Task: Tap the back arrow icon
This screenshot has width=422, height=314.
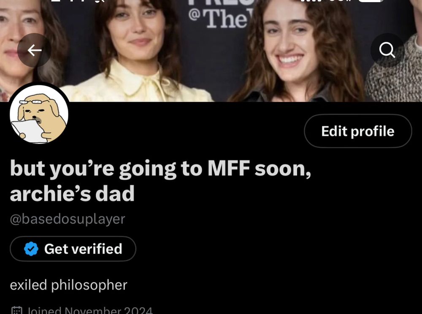Action: (34, 50)
